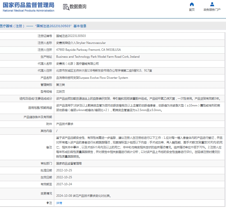Image resolution: width=226 pixels, height=208 pixels.
Task: Click the 变更情况 row label
Action: click(x=46, y=193)
